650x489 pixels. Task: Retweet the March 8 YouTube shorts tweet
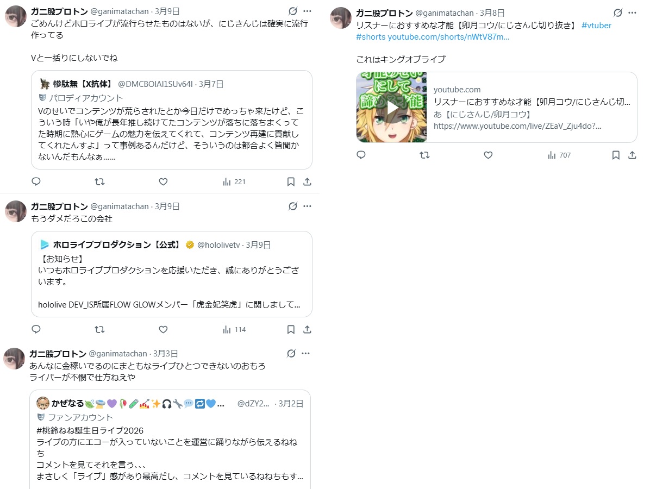tap(424, 155)
